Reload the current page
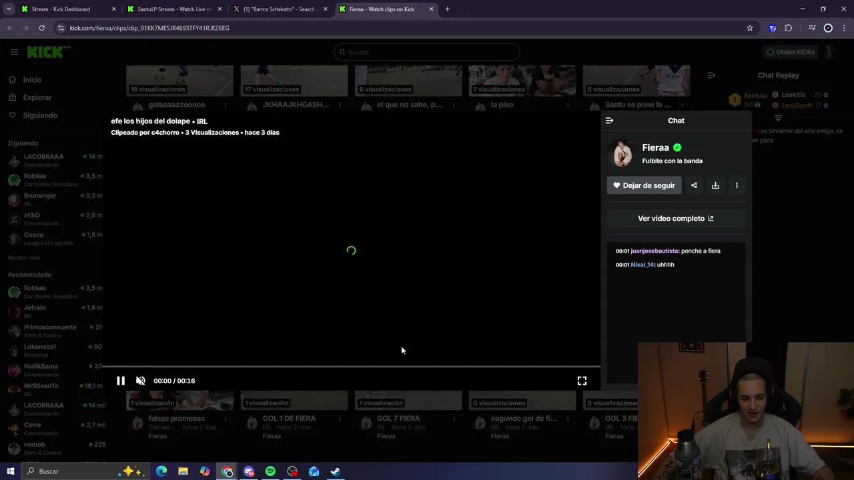 [x=41, y=28]
